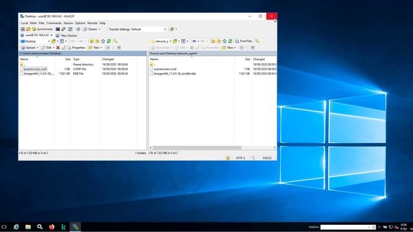Open the Options menu
The image size is (413, 232).
[80, 23]
